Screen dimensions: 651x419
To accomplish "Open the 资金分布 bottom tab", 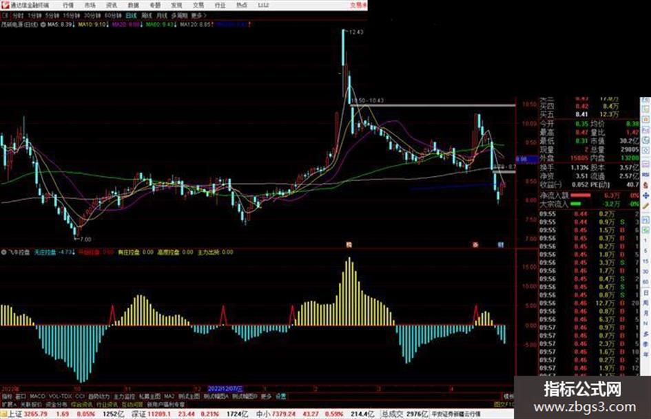I will [56, 404].
